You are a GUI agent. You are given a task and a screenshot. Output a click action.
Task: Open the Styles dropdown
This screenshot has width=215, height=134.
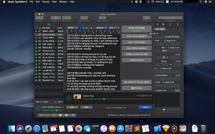coord(73,28)
